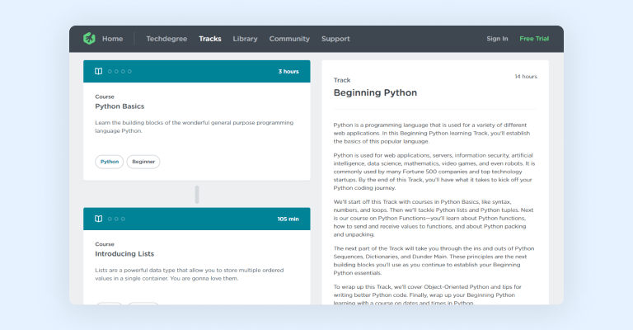The height and width of the screenshot is (330, 633).
Task: Click the 105 min duration label
Action: (x=288, y=219)
